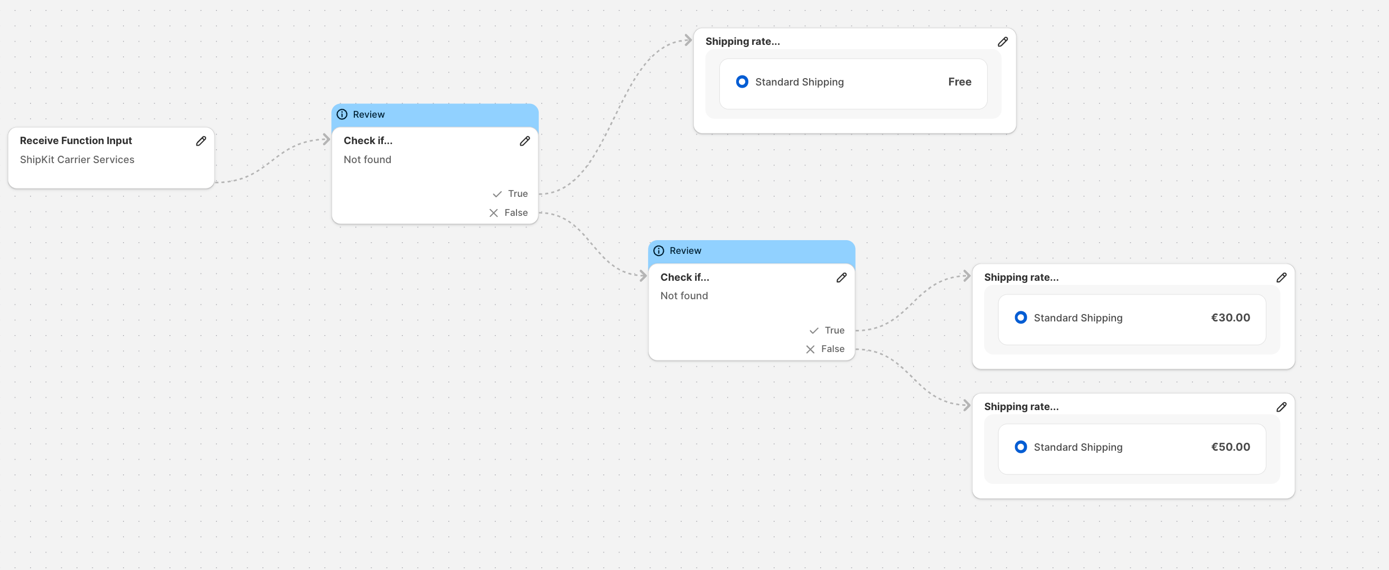The image size is (1389, 570).
Task: Click False output of second Check if
Action: click(831, 349)
